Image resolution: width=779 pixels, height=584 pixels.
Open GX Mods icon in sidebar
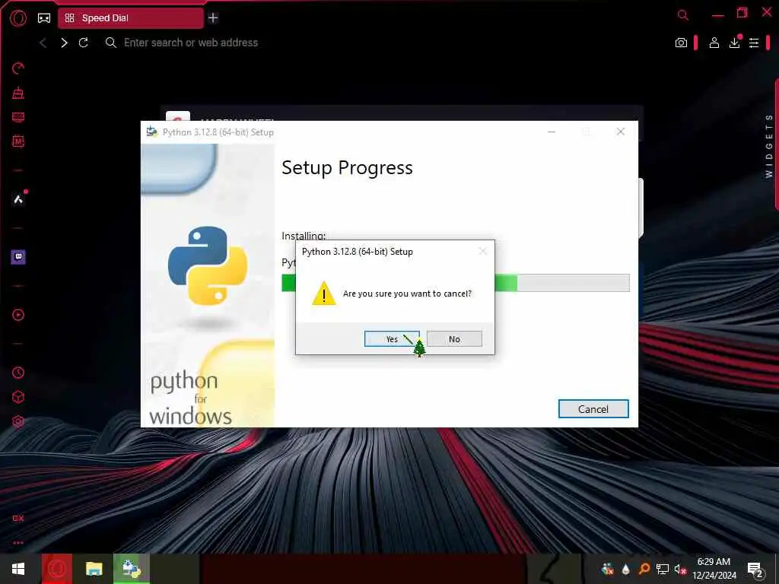coord(18,141)
